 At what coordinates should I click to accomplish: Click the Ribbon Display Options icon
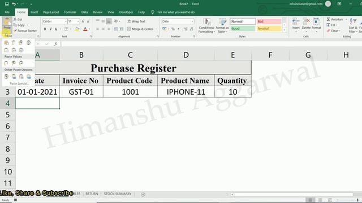click(339, 4)
